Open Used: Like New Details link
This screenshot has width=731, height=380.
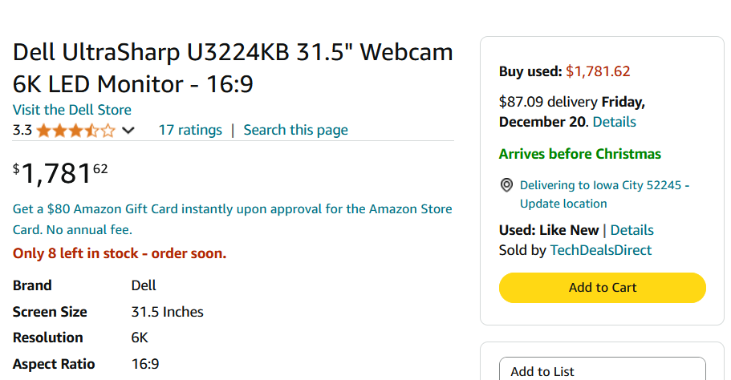coord(632,230)
